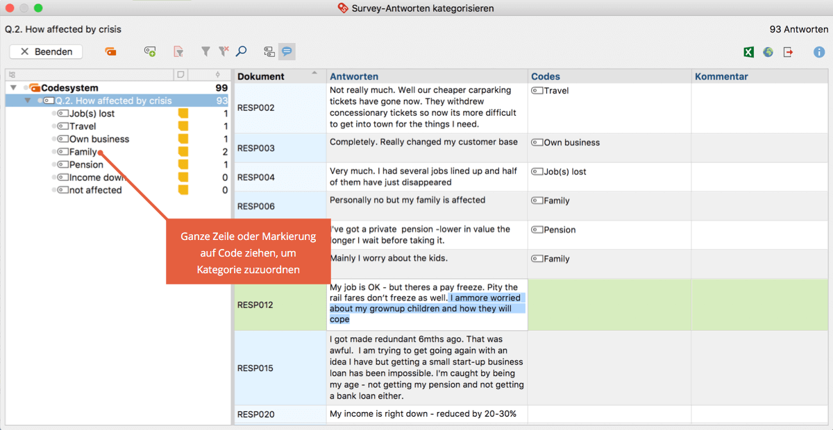This screenshot has height=430, width=833.
Task: Open the memo icon for Pension
Action: [183, 164]
